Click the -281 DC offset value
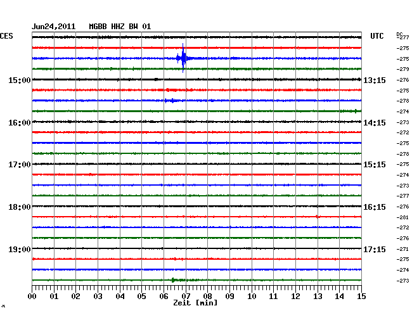 click(402, 217)
